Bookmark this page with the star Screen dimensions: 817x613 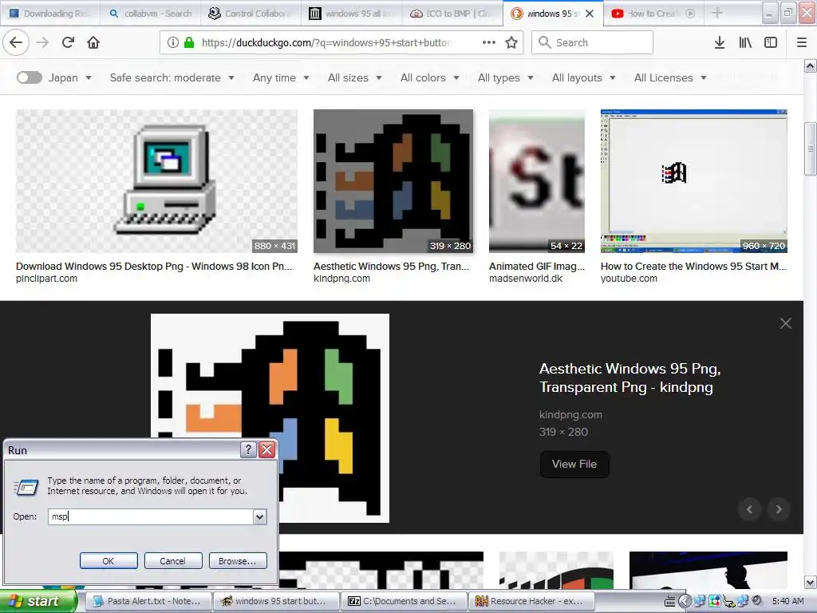pos(511,42)
